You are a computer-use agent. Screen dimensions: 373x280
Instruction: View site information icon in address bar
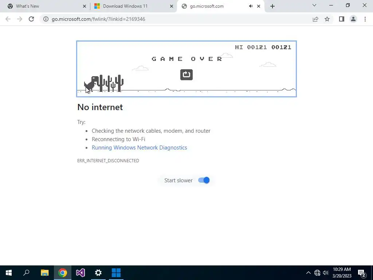(x=46, y=19)
